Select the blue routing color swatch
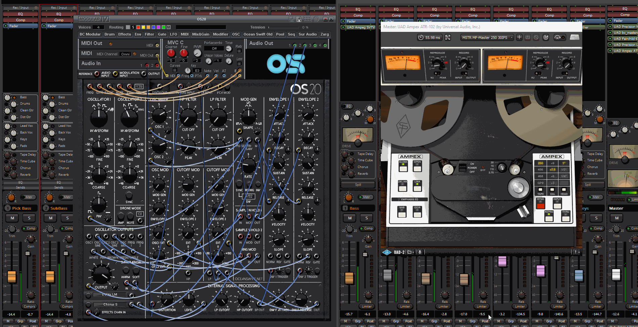 (153, 27)
